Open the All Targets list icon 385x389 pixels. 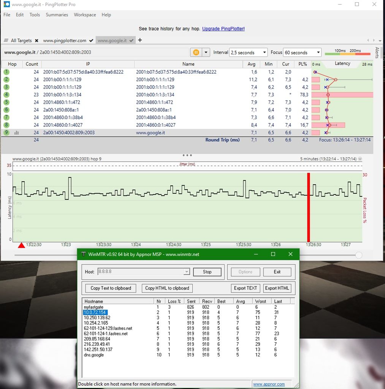click(6, 40)
